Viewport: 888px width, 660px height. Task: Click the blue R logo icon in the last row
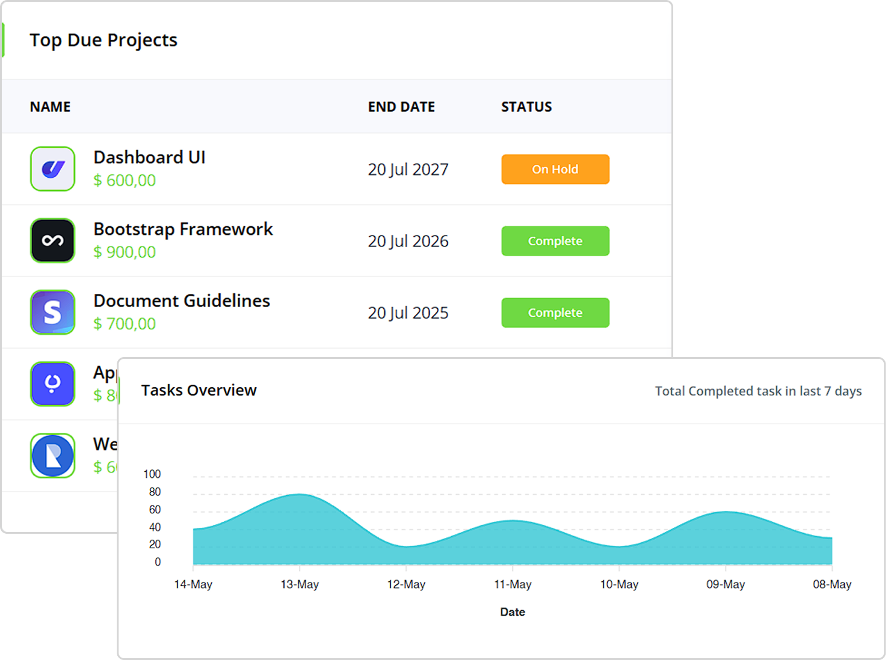[x=53, y=456]
